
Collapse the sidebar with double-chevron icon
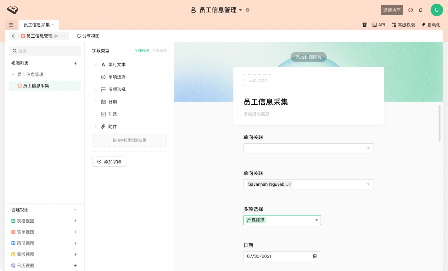(x=14, y=36)
